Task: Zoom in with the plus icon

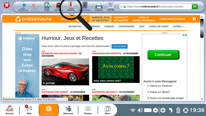Action: pyautogui.click(x=163, y=110)
